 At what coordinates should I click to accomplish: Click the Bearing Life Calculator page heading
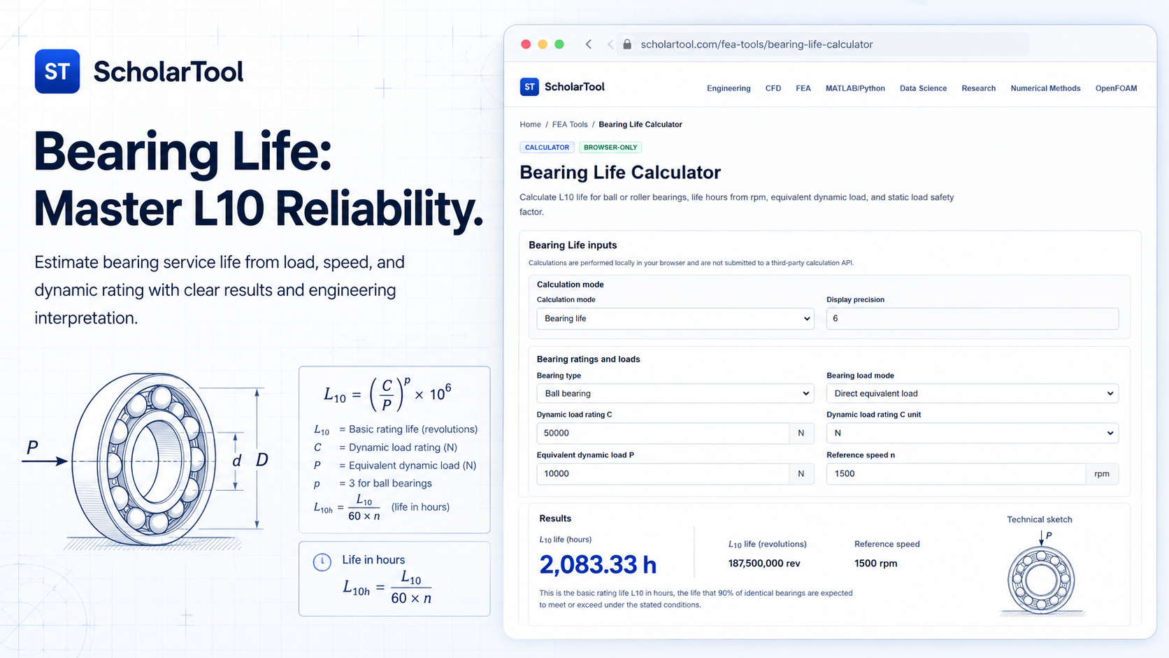point(620,172)
